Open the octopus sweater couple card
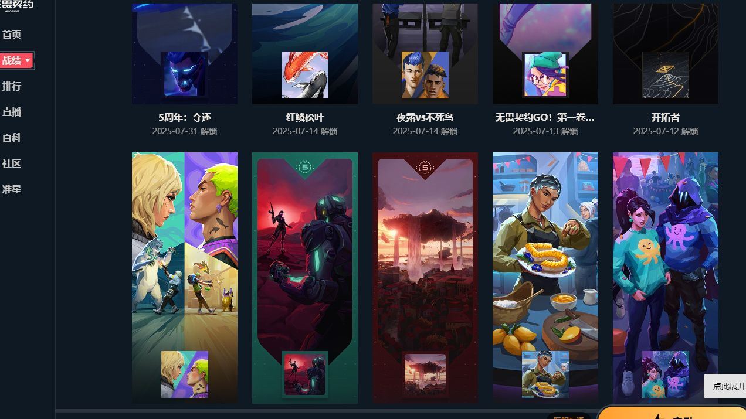This screenshot has width=746, height=419. [x=666, y=278]
